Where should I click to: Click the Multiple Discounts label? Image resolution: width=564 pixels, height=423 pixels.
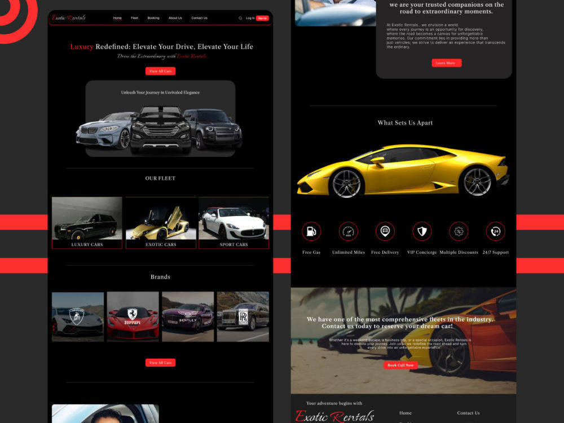point(459,253)
